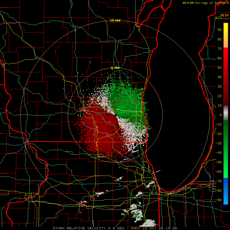Click the 30 tick label on velocity scale
The image size is (230, 230).
220,87
